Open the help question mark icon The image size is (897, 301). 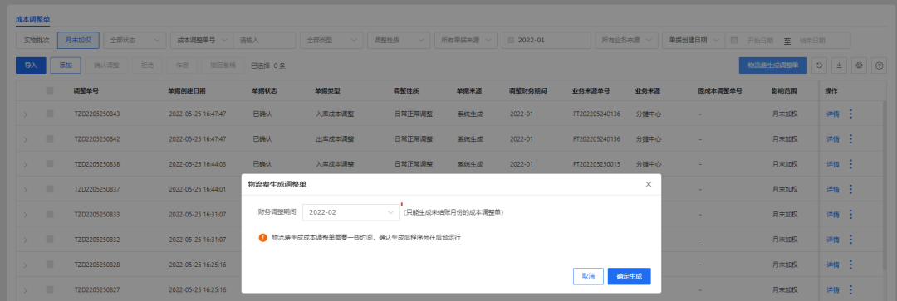[x=879, y=66]
